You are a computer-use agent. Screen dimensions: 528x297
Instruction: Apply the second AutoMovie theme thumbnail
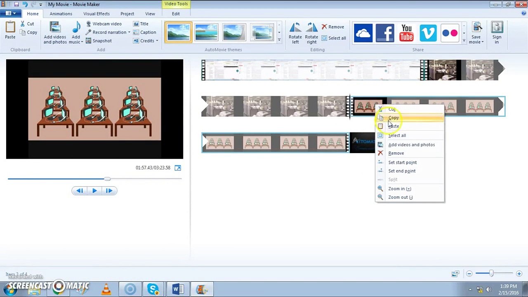206,33
